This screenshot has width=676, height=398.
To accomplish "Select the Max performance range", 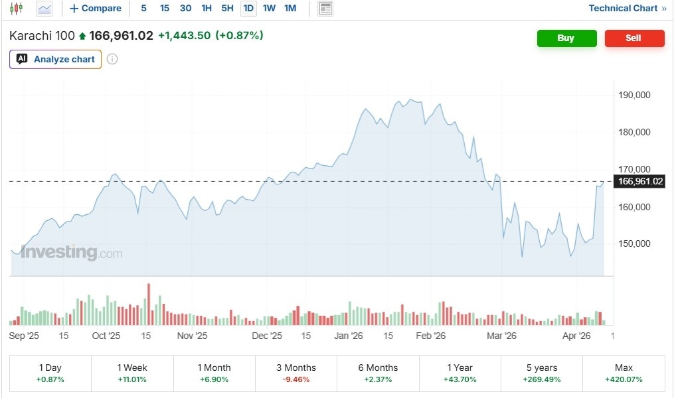I will tap(624, 373).
